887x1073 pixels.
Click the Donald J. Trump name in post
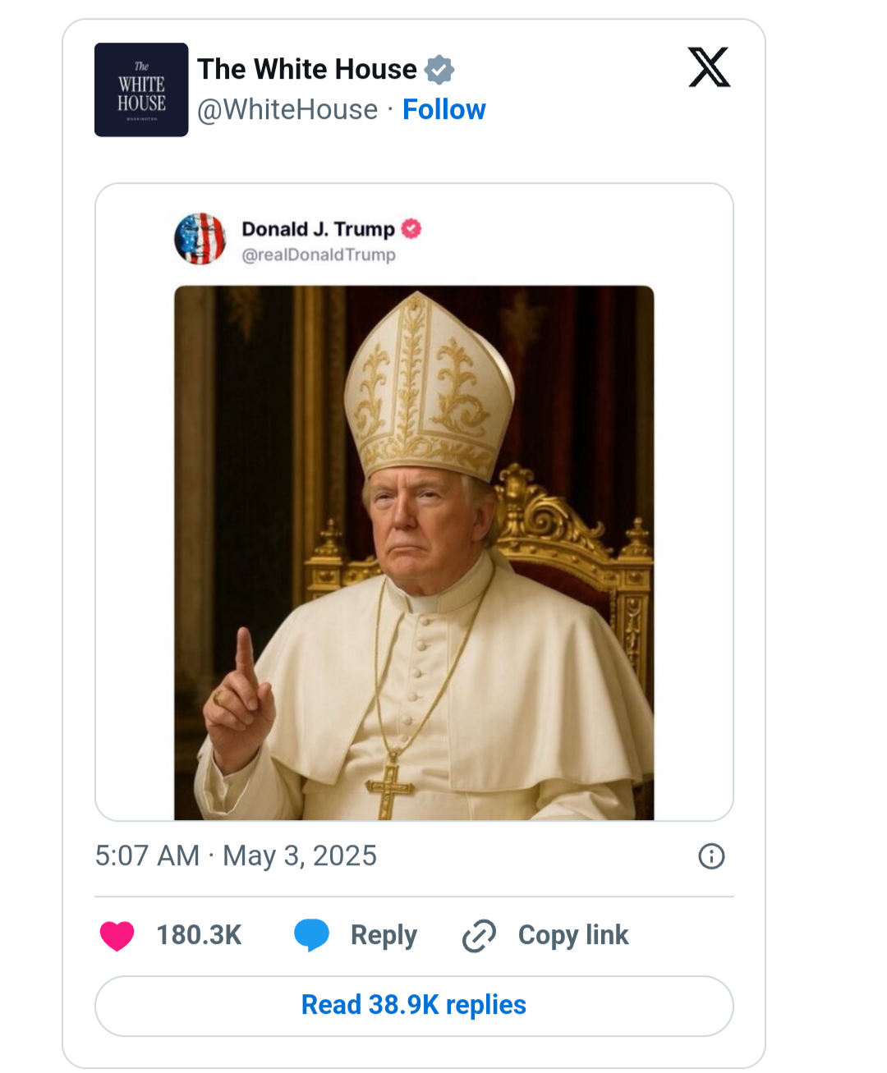pyautogui.click(x=318, y=229)
